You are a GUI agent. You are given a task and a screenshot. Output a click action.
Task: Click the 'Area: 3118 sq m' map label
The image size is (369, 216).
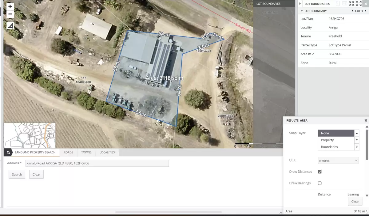pos(164,78)
